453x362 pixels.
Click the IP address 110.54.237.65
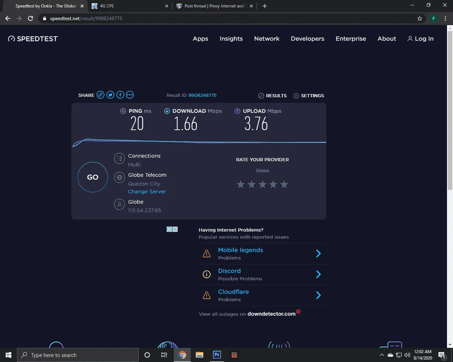144,210
